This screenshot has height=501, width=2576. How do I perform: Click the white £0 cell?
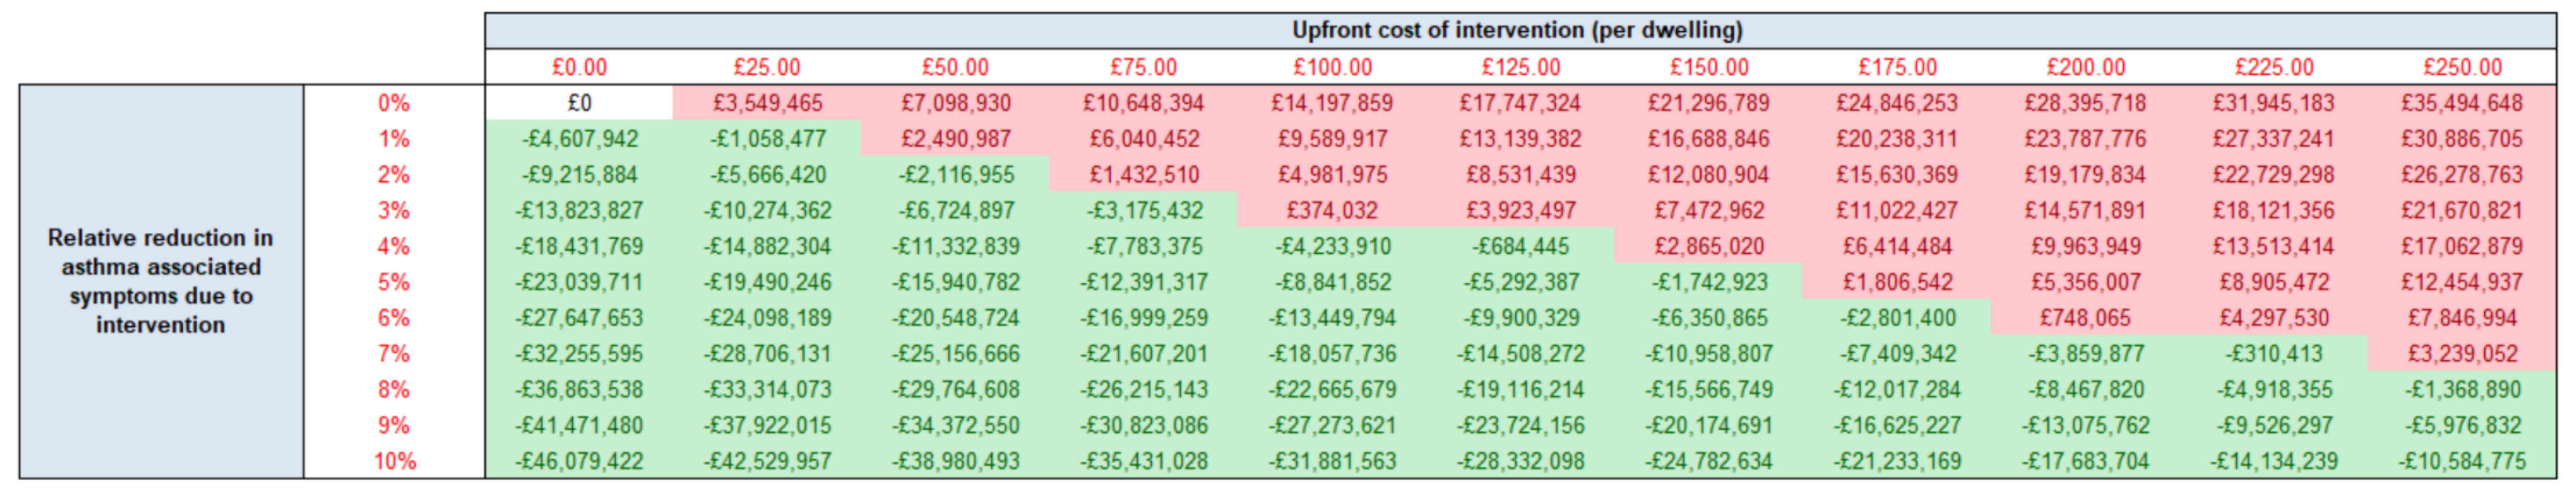click(x=579, y=103)
